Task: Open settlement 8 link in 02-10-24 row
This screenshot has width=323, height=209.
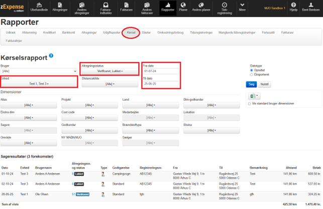Action: [73, 184]
